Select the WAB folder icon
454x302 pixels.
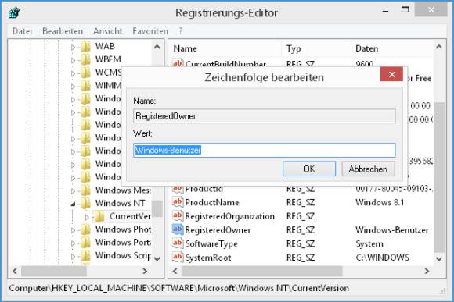pyautogui.click(x=85, y=46)
